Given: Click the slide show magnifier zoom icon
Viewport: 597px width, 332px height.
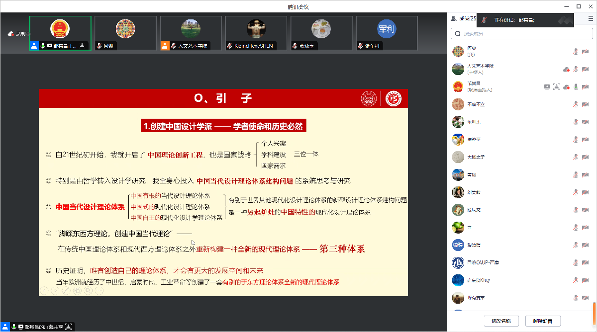Looking at the screenshot, I should coord(88,291).
